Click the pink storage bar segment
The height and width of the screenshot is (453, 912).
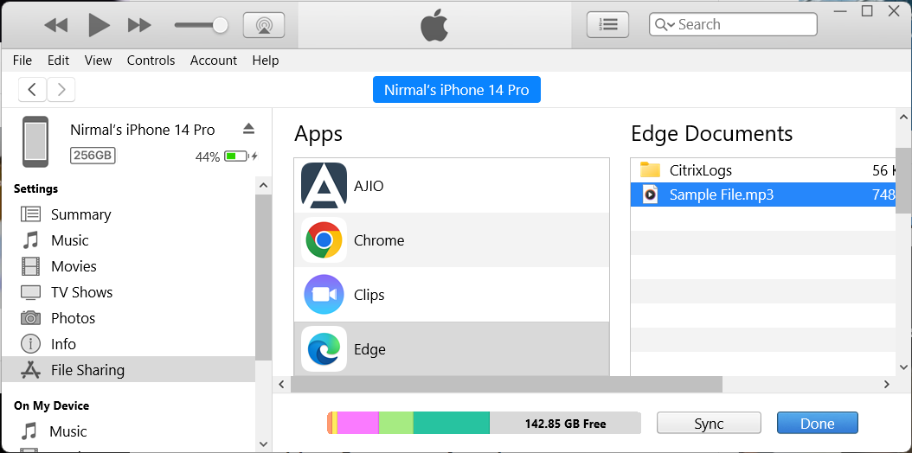coord(357,423)
